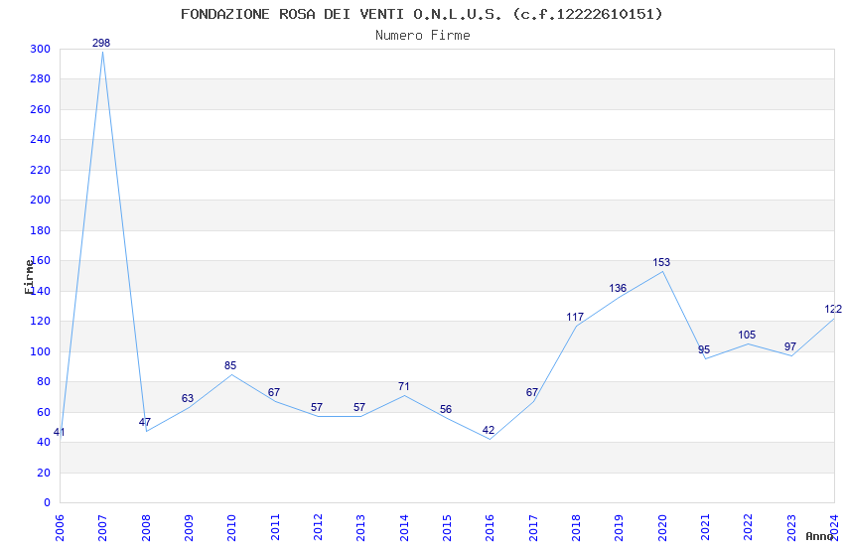Click the 67 label above 2011
Screen dimensions: 844x546
[273, 392]
